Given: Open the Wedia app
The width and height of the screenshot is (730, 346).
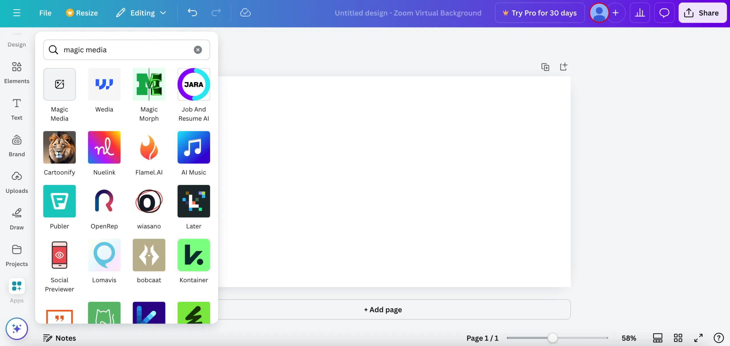Looking at the screenshot, I should [x=104, y=91].
